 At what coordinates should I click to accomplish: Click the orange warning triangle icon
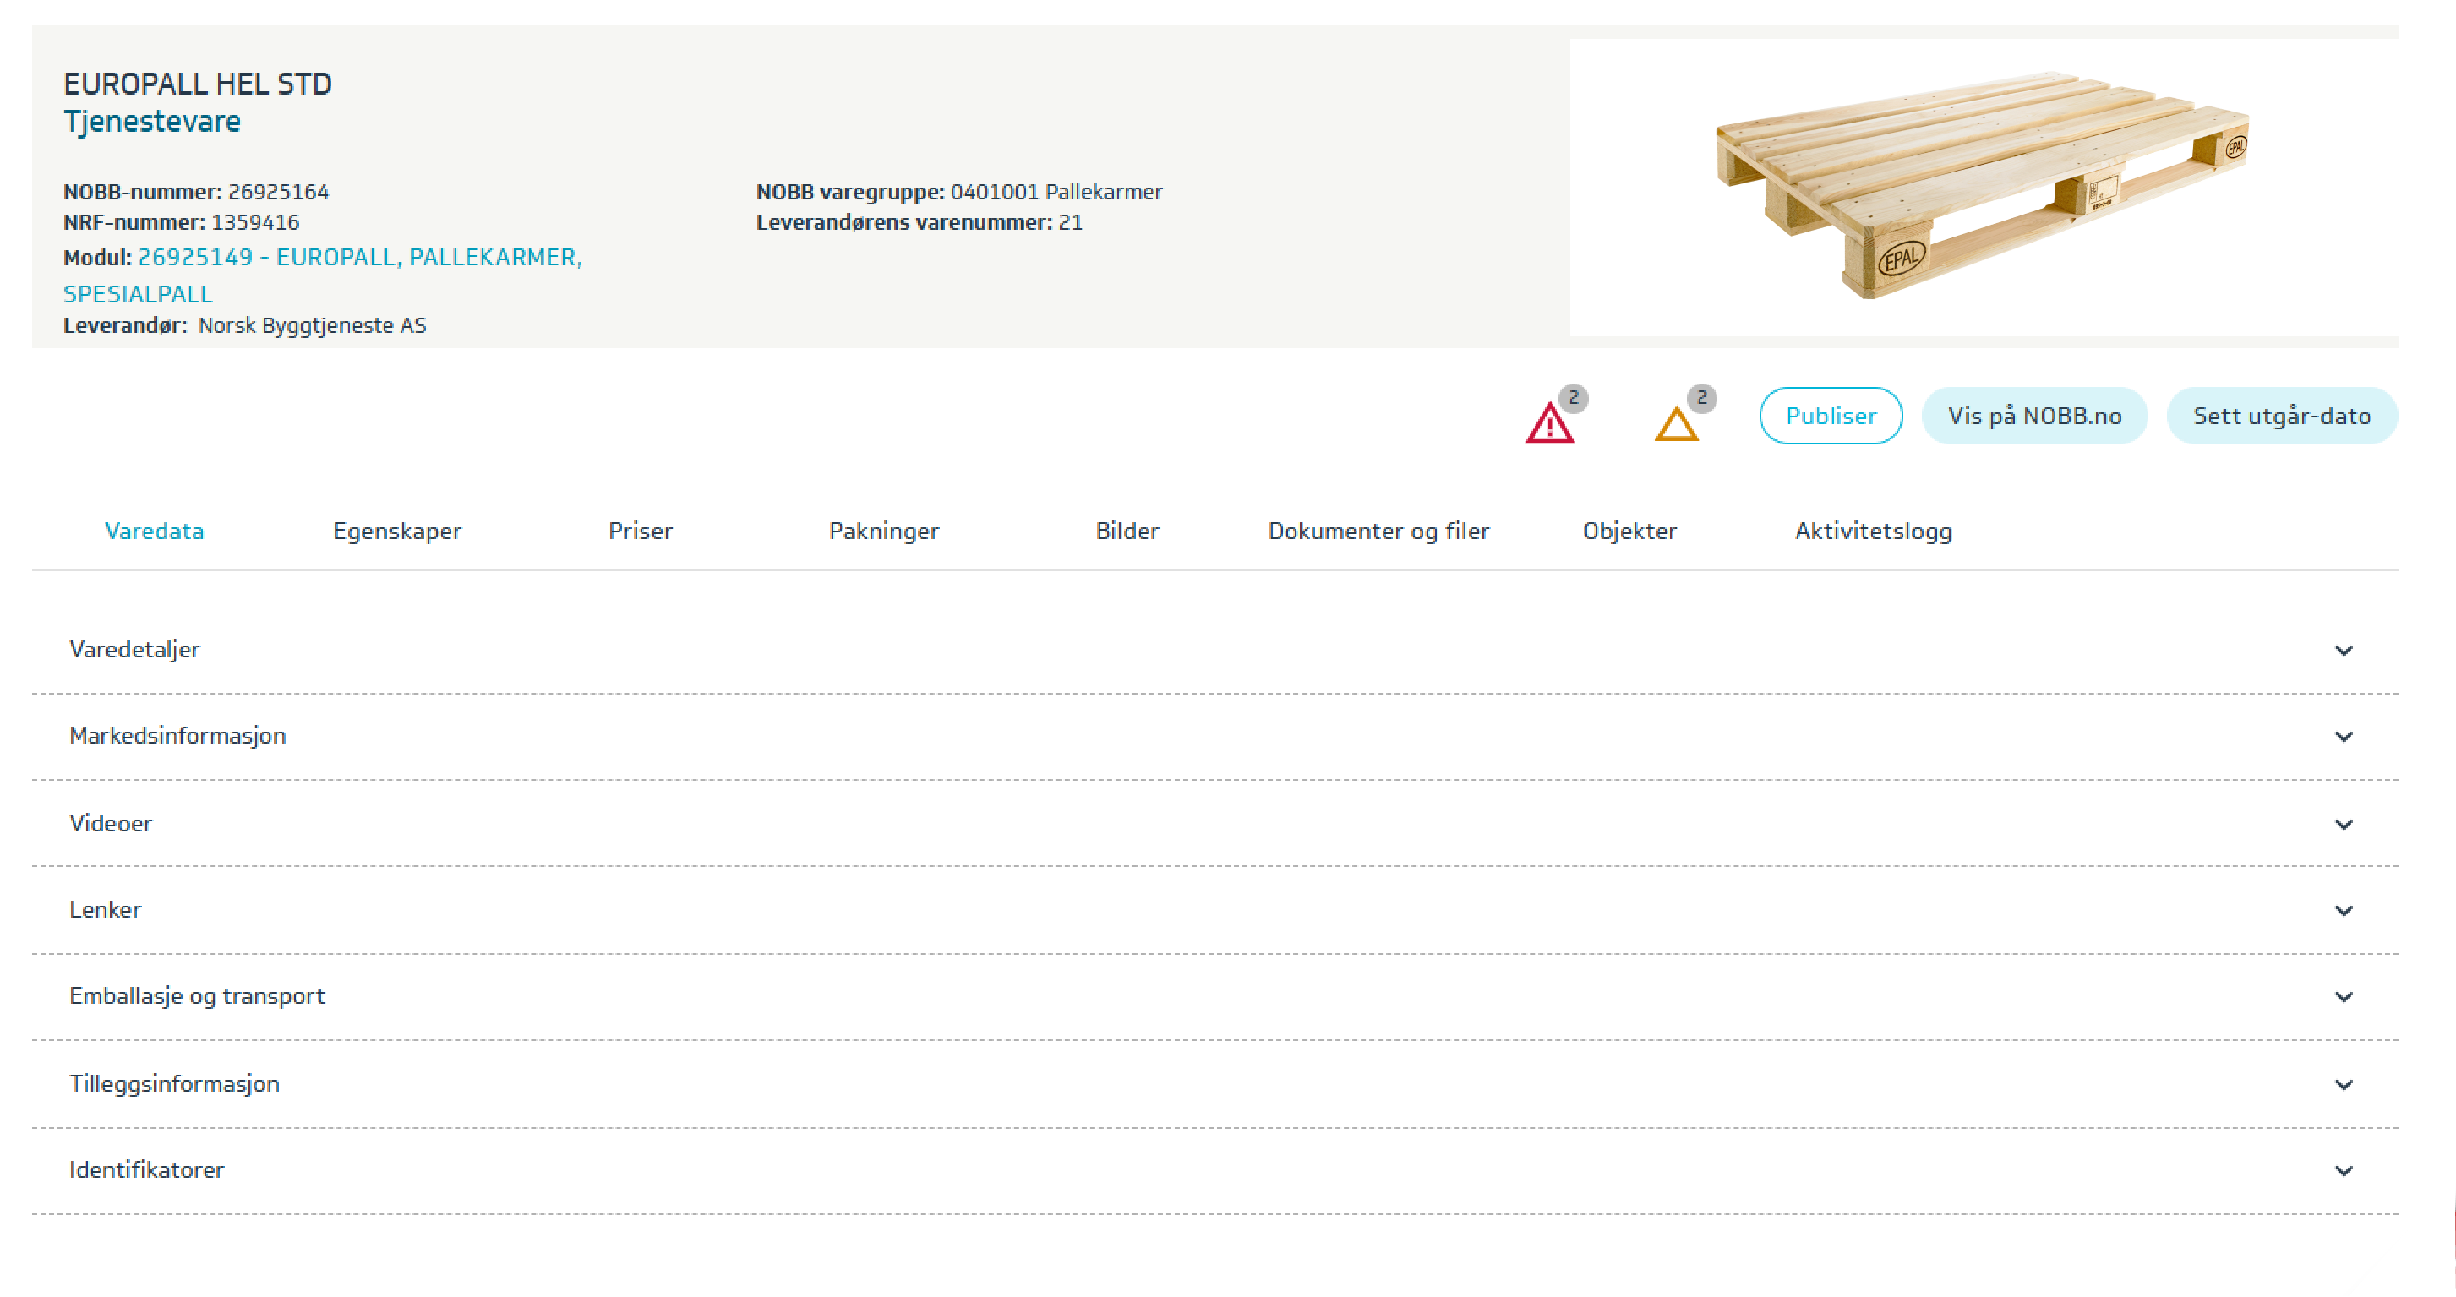point(1676,423)
